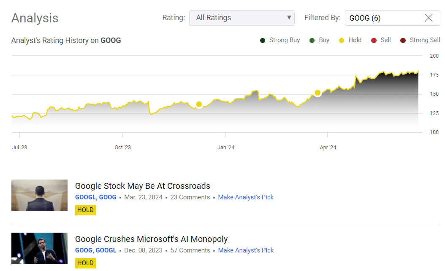Toggle the Strong Sell legend filter
This screenshot has width=445, height=271.
click(402, 40)
